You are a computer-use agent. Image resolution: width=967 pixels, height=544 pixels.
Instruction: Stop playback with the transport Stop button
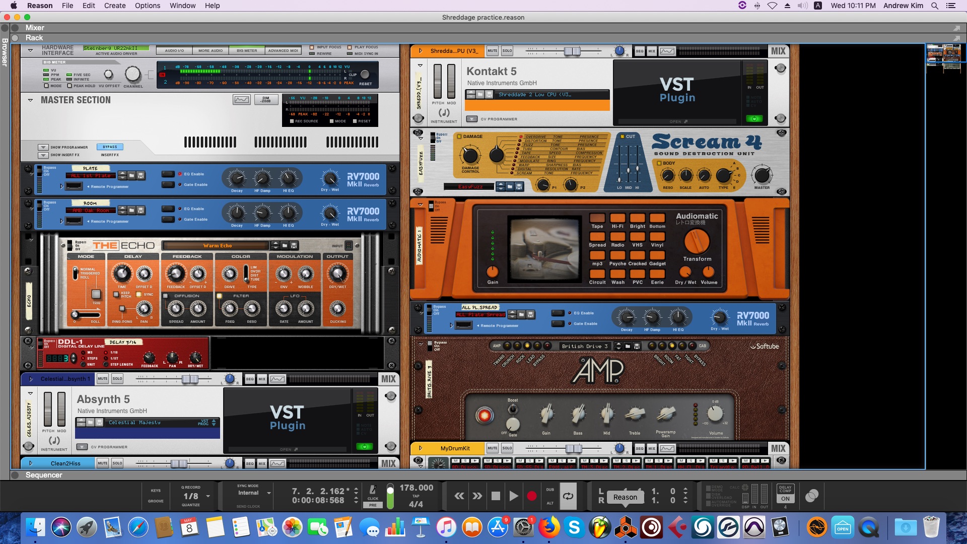(496, 496)
